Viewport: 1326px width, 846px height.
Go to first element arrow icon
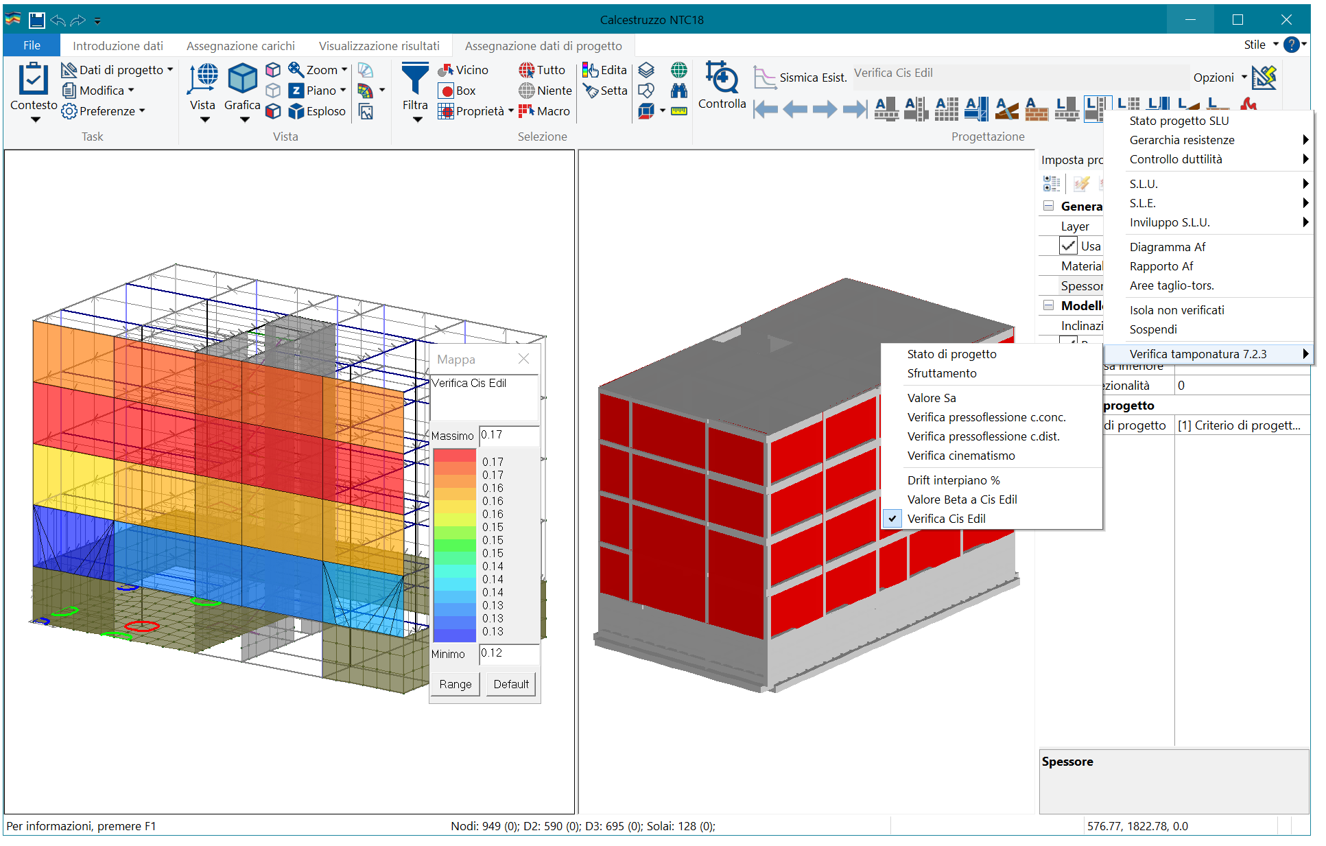pyautogui.click(x=766, y=108)
